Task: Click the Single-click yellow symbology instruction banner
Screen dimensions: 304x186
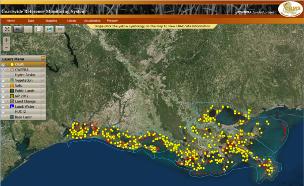Action: (153, 26)
